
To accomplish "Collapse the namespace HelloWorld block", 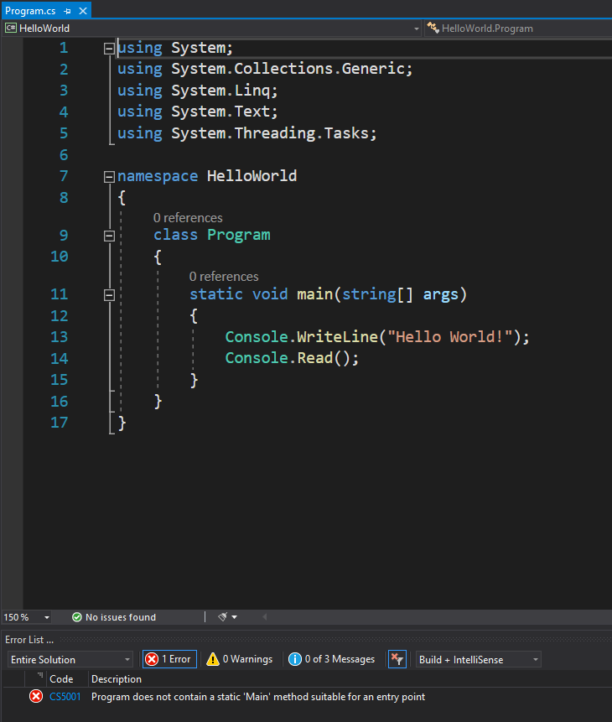I will click(108, 177).
